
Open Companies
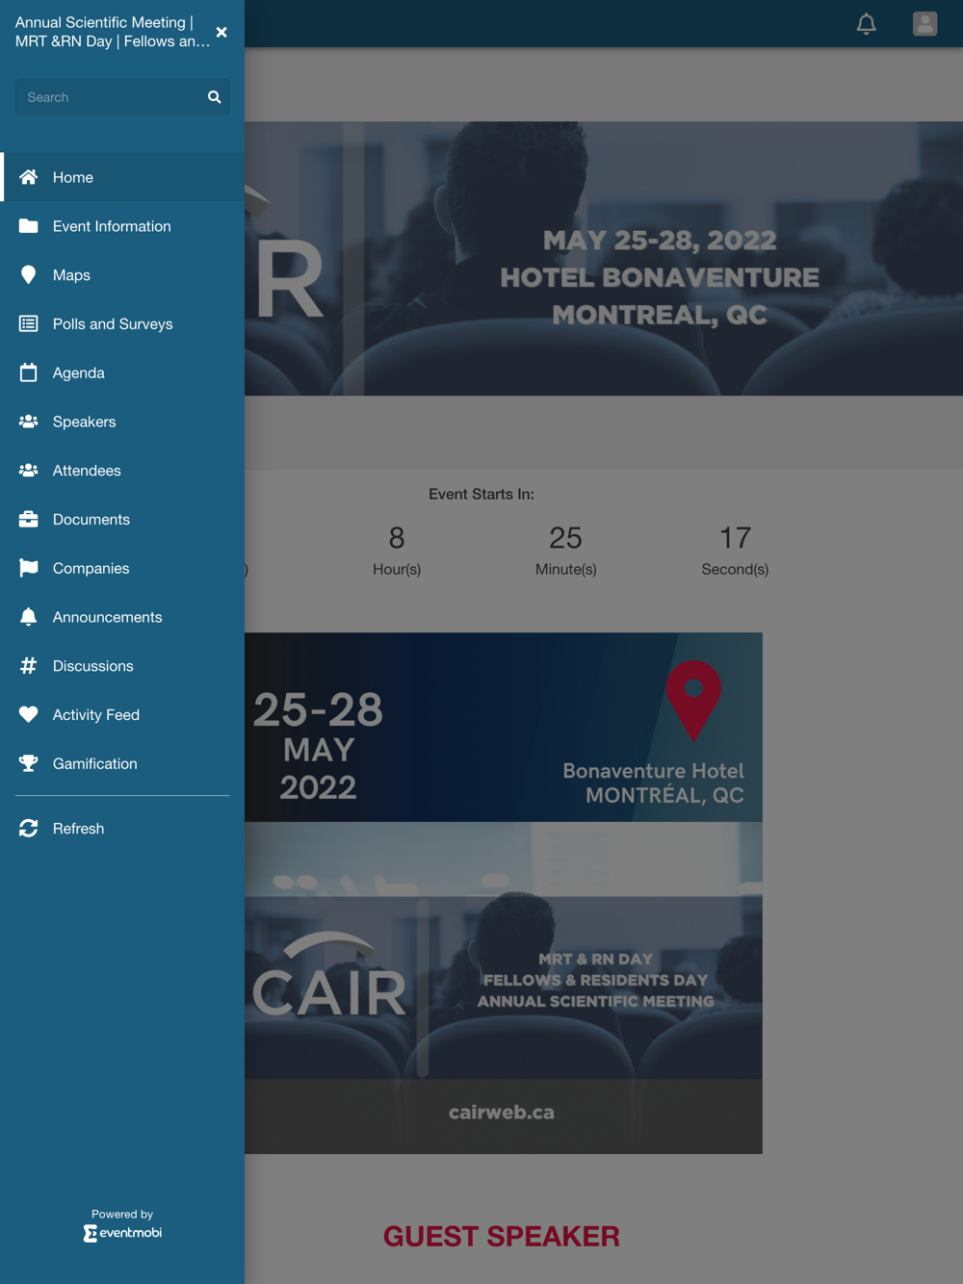(122, 568)
